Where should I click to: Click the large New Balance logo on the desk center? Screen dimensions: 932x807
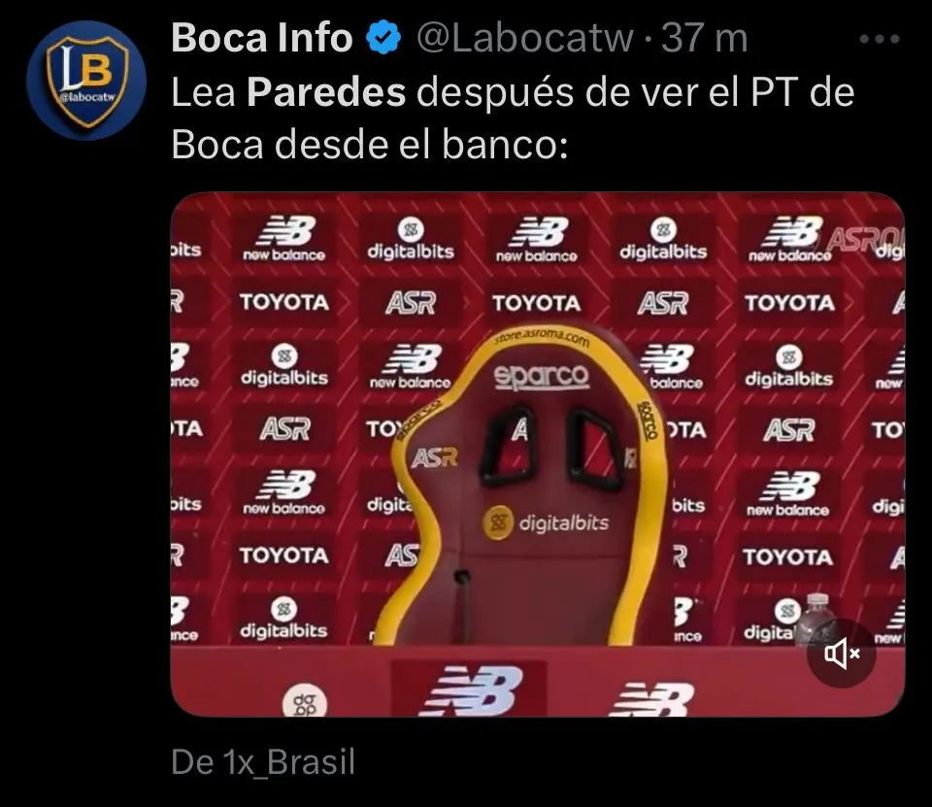(x=470, y=689)
